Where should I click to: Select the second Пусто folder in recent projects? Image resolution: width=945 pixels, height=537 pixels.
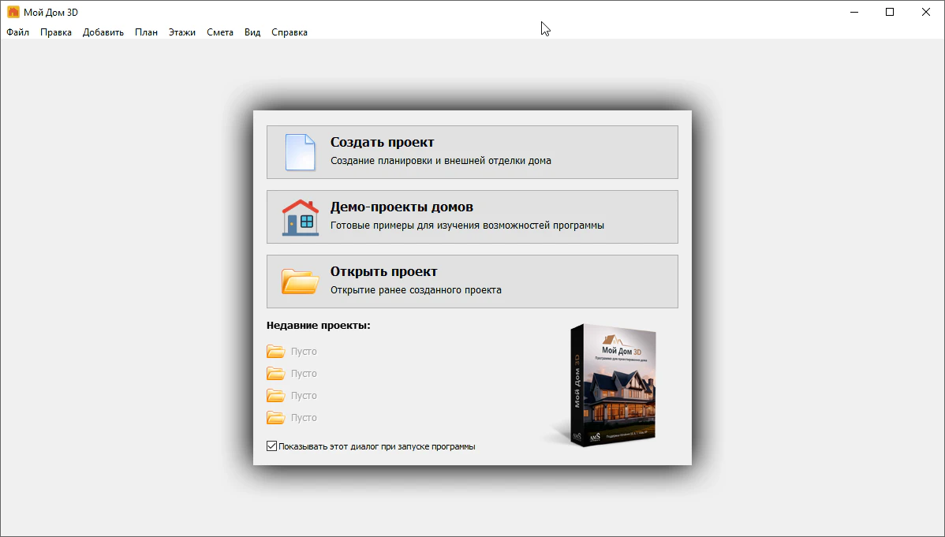pos(275,373)
